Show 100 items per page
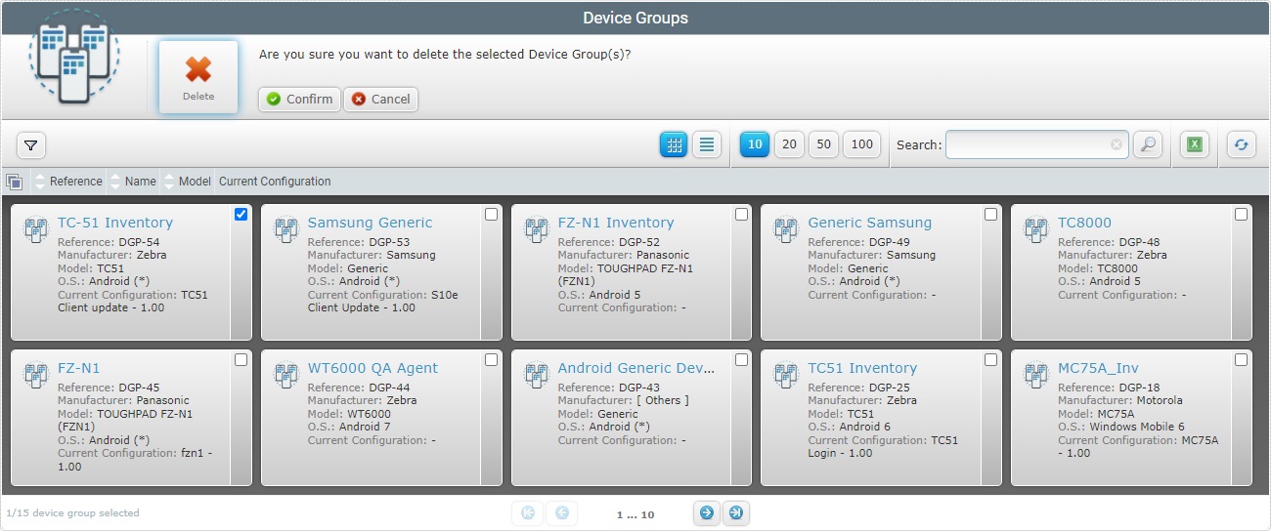This screenshot has height=531, width=1271. 861,144
